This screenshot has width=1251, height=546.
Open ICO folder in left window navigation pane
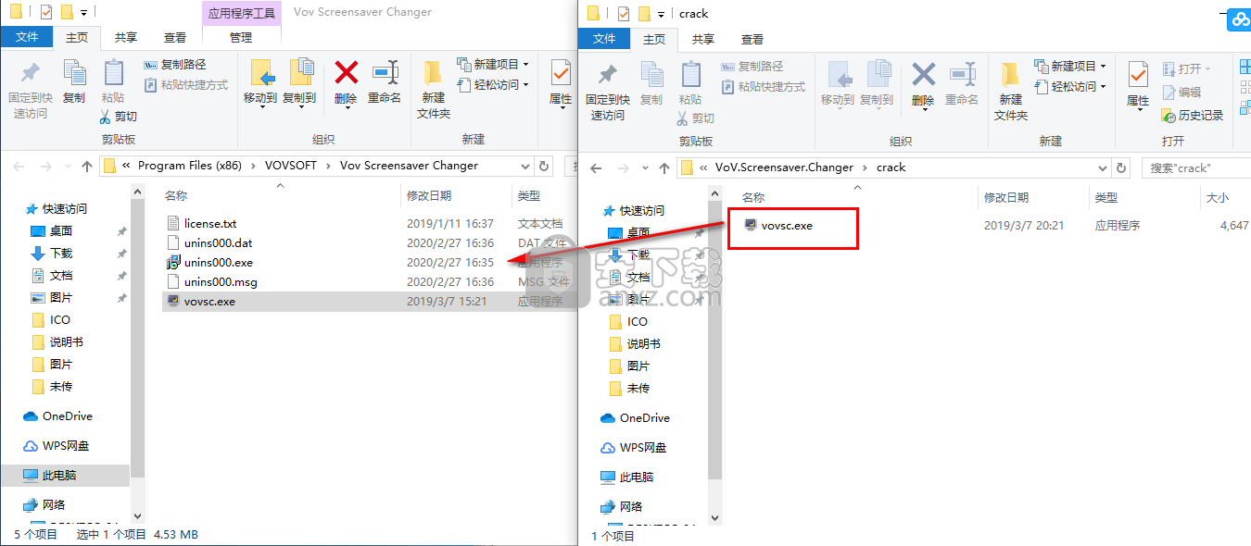coord(60,319)
